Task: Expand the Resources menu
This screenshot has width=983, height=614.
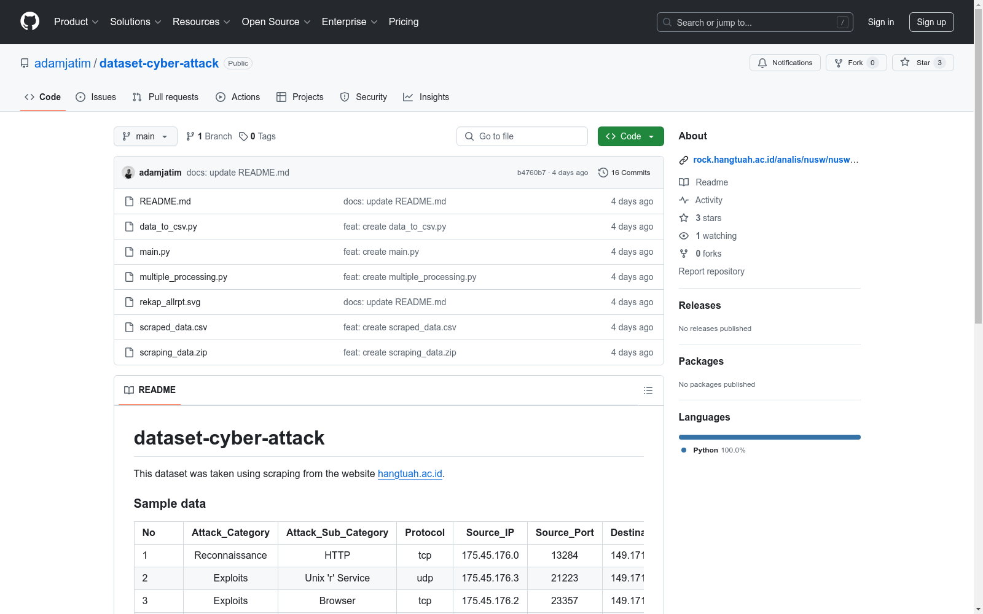Action: click(x=202, y=21)
